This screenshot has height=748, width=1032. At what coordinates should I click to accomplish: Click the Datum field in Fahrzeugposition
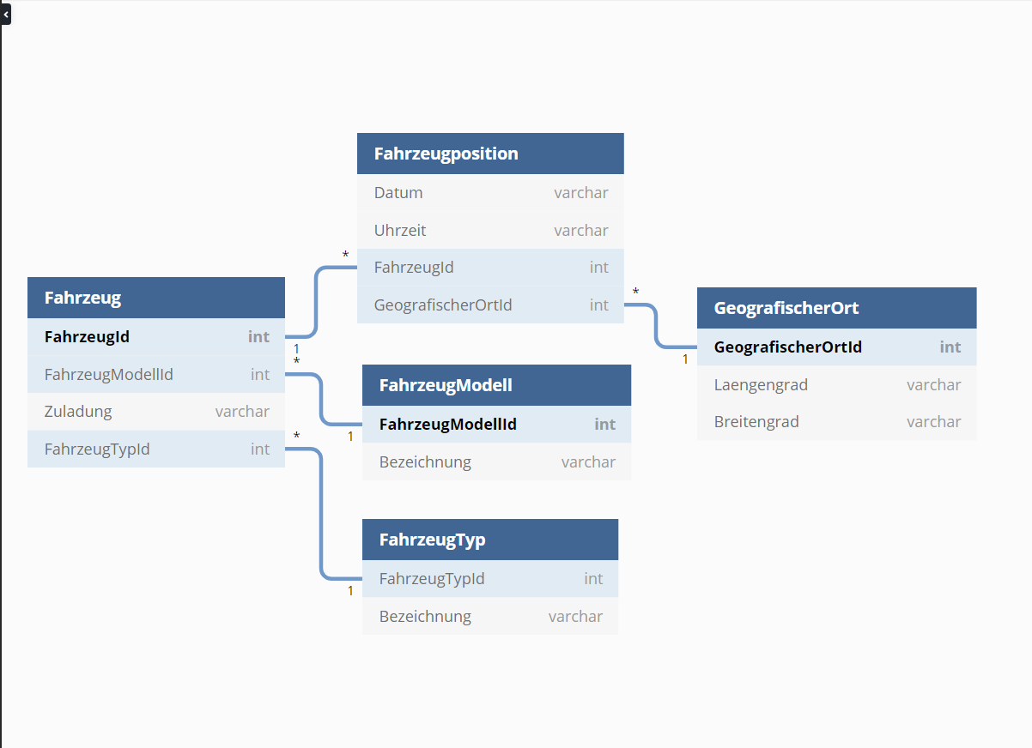490,193
